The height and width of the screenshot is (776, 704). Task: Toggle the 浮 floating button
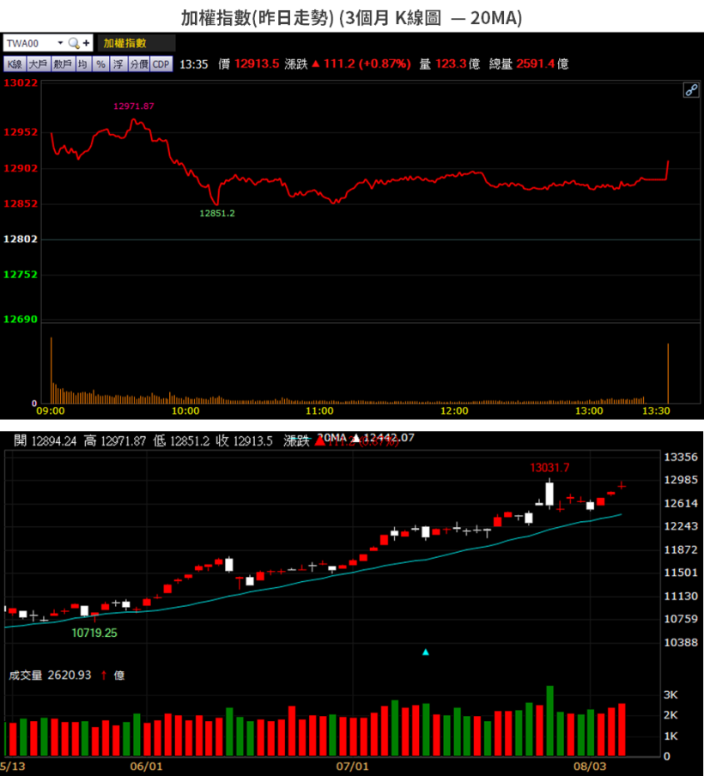[118, 64]
